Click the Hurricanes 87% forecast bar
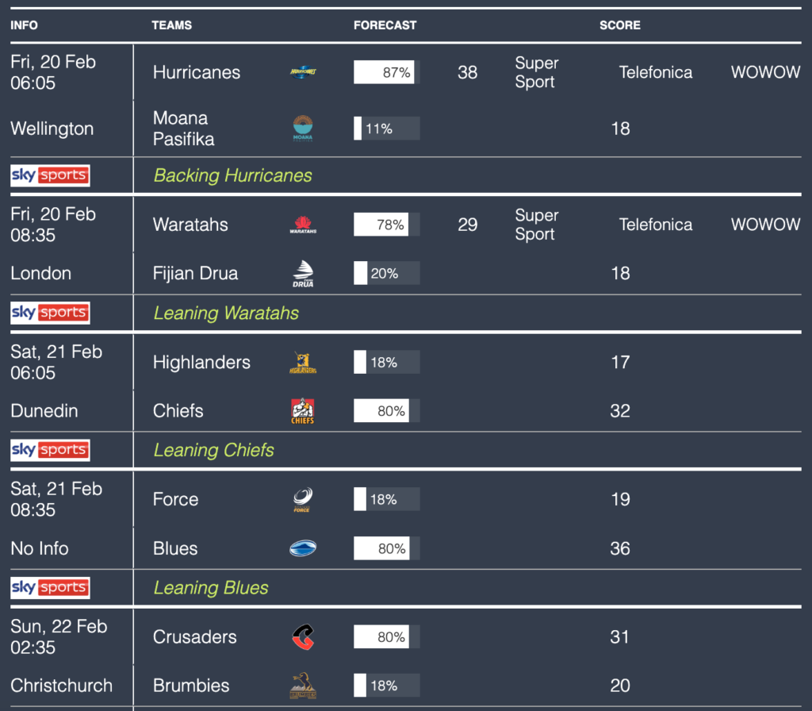The height and width of the screenshot is (711, 812). pos(386,72)
